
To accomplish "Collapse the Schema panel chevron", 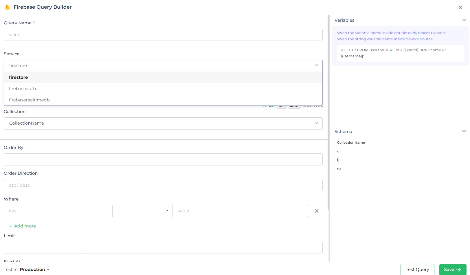I will pos(464,131).
